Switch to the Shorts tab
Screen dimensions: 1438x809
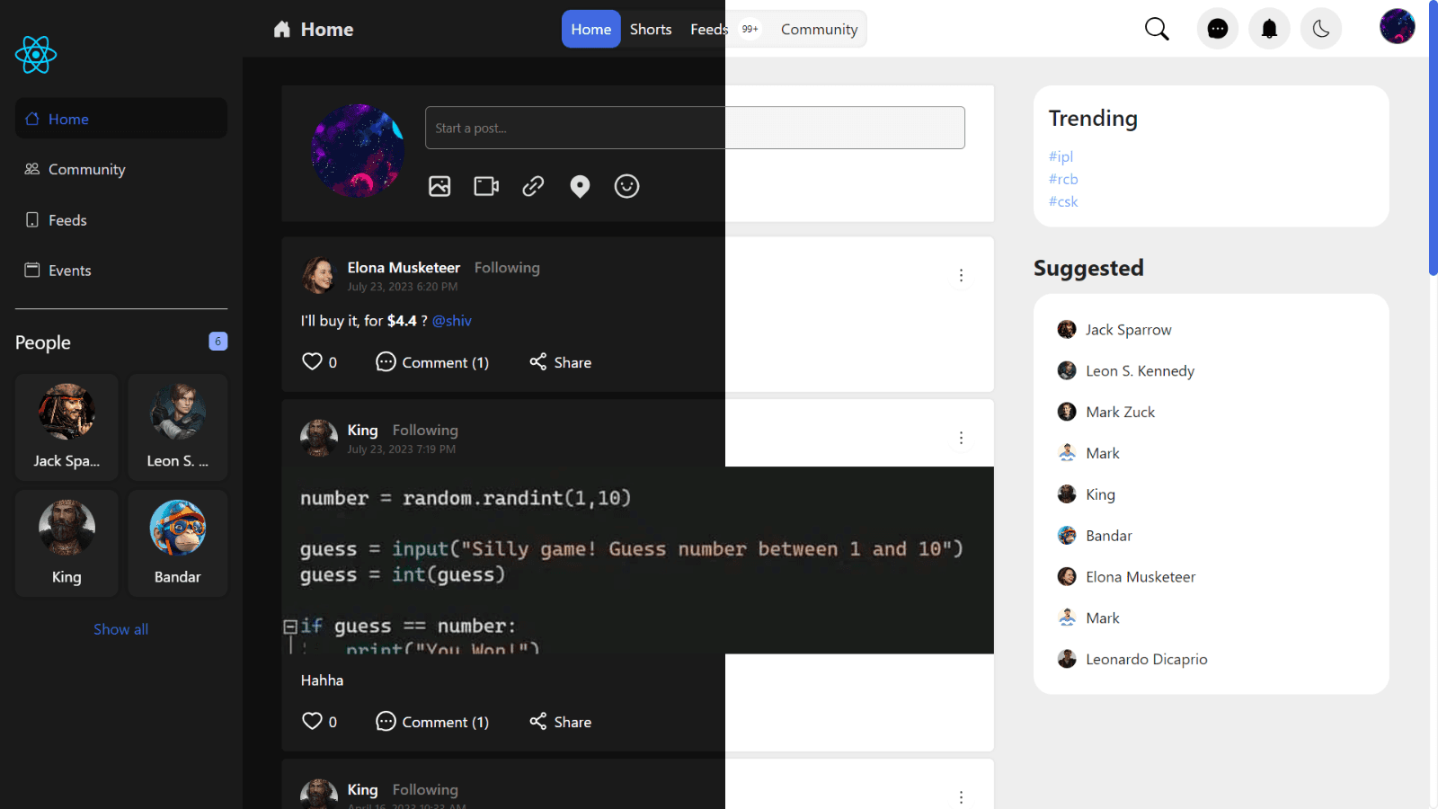651,30
